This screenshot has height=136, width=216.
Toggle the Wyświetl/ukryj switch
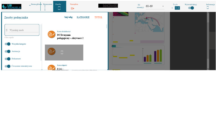point(191,8)
